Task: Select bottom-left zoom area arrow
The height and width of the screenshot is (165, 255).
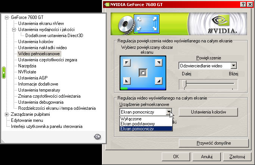Action: pyautogui.click(x=127, y=81)
